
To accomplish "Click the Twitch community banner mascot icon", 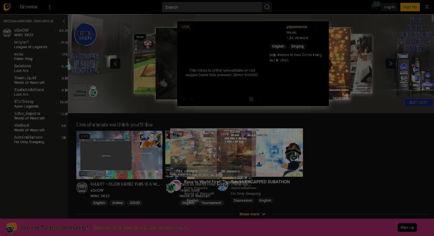I will coord(11,228).
